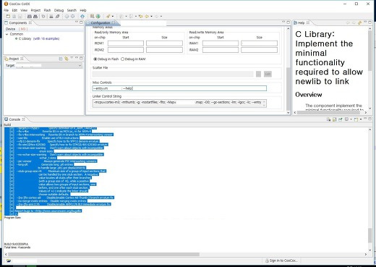
Task: Select Debug in Flash radio button
Action: 95,59
